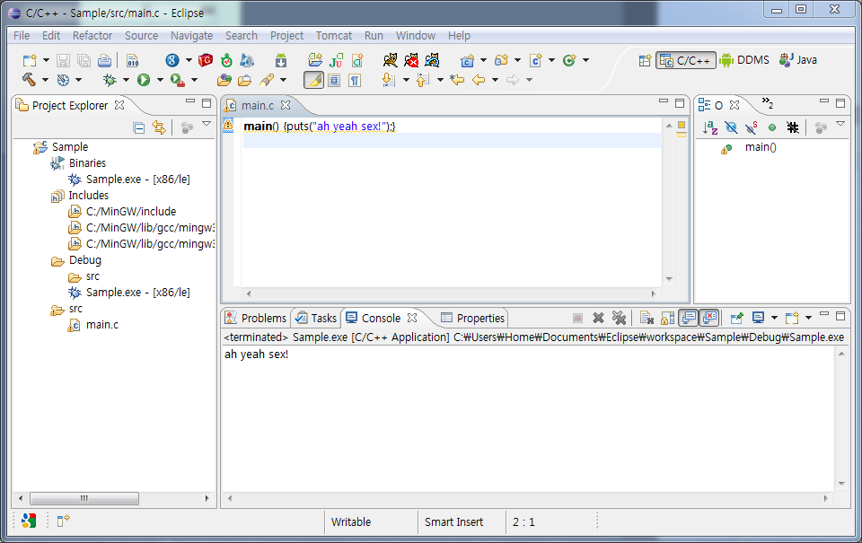Click the Sort alphabetically icon in Outline
862x543 pixels.
[x=709, y=127]
